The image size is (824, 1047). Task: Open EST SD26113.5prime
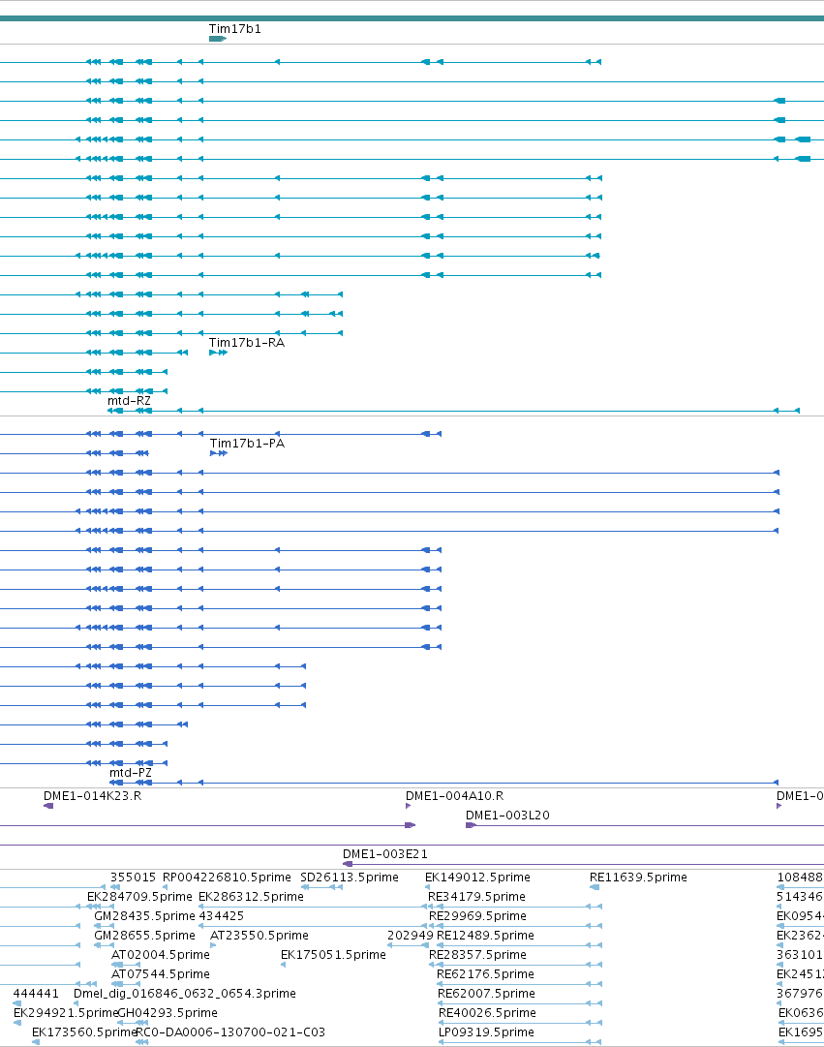(x=350, y=878)
